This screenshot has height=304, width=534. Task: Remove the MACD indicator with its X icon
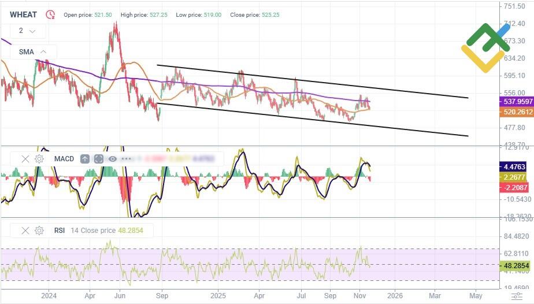click(25, 159)
